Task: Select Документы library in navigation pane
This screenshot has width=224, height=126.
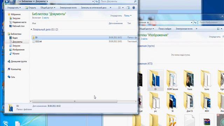Action: pos(16,42)
